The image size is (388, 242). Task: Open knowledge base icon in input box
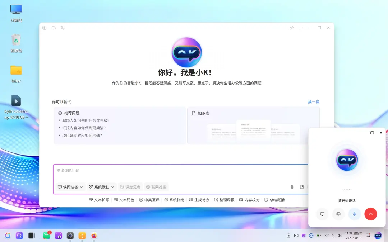[x=302, y=187]
